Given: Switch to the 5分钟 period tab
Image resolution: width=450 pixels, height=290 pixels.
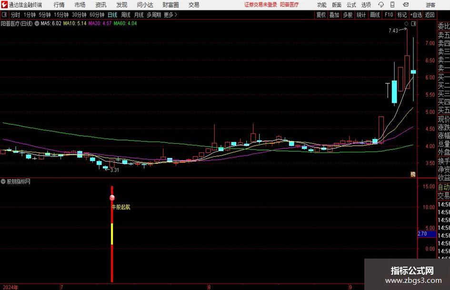Looking at the screenshot, I should coord(45,15).
